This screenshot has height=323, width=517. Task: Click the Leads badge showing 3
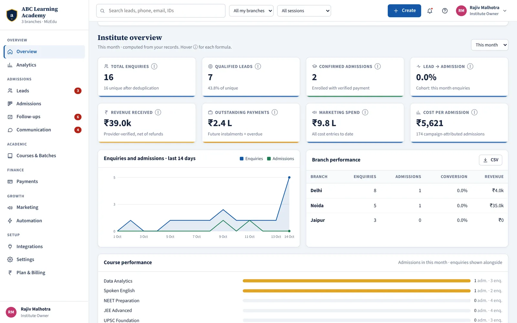78,91
